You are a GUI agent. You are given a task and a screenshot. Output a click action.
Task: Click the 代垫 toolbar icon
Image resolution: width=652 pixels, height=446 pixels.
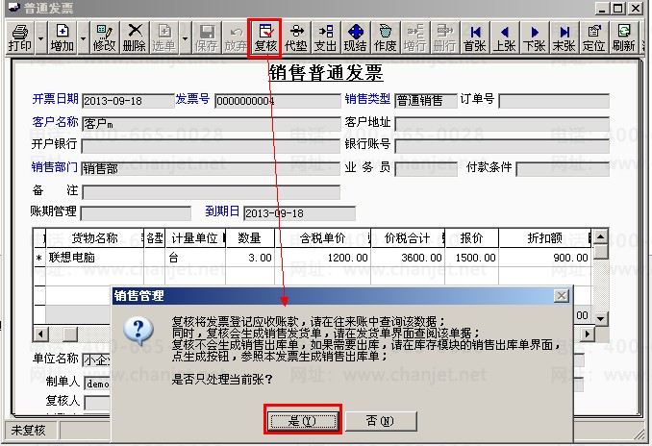click(295, 37)
